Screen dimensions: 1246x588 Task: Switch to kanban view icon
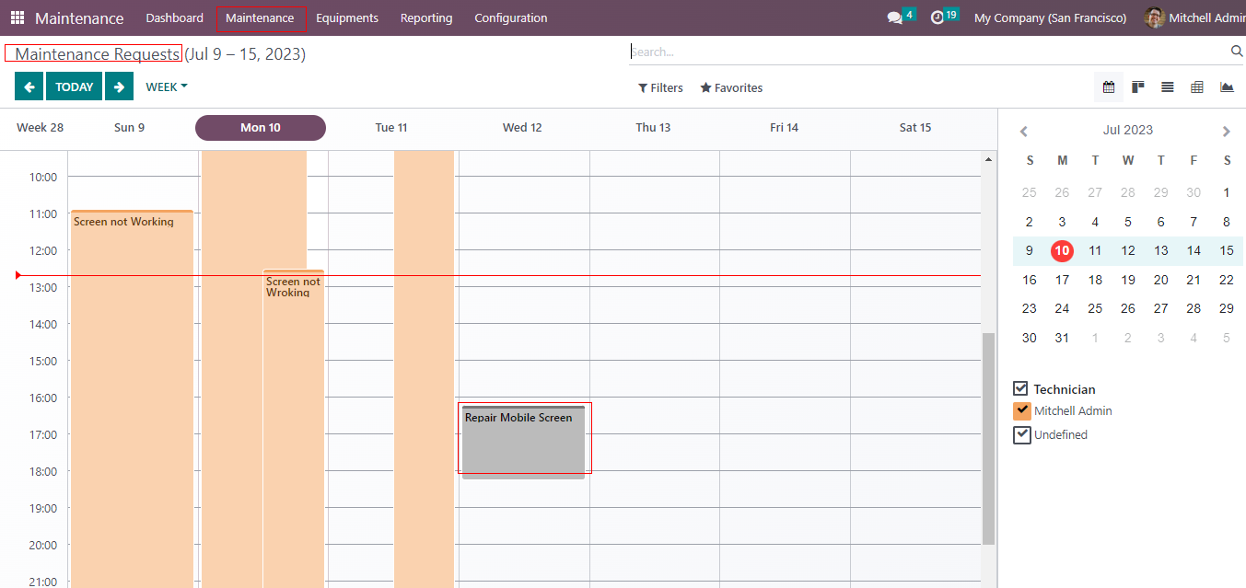click(x=1138, y=87)
